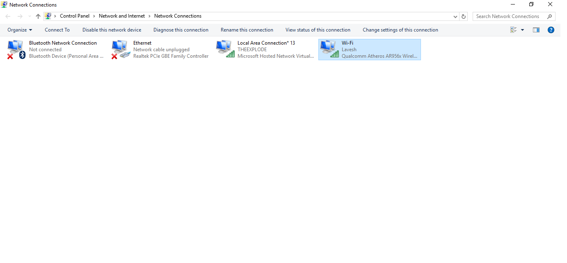Select the Local Area Connection* 13 adapter
567x263 pixels.
click(x=265, y=49)
